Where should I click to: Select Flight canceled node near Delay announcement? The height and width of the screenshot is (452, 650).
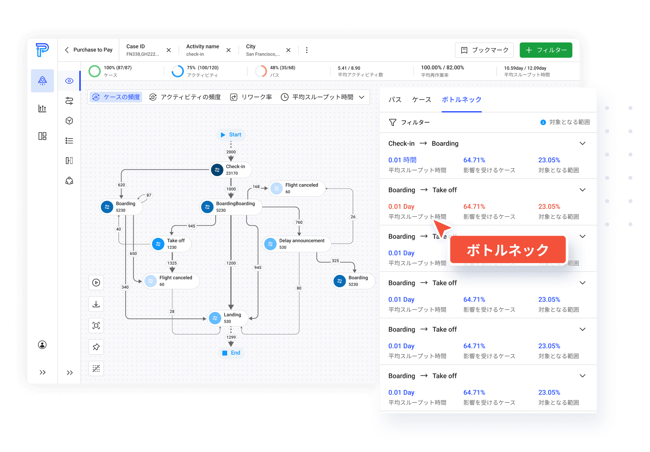click(x=297, y=188)
